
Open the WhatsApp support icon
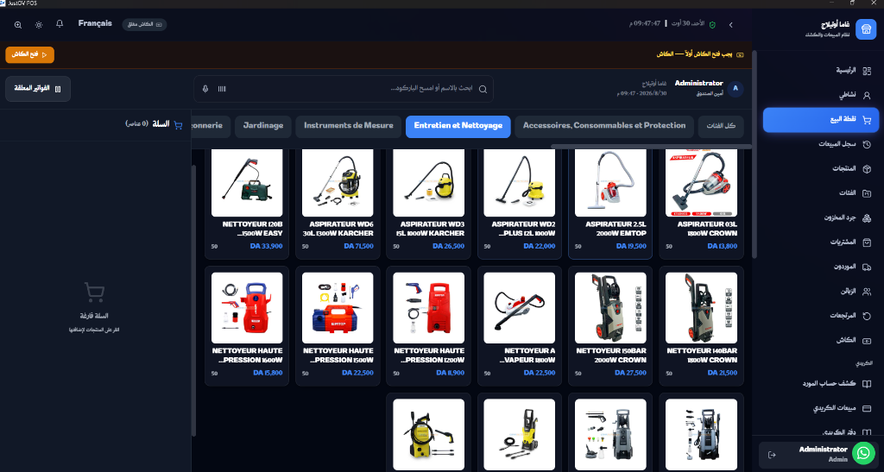click(x=863, y=453)
